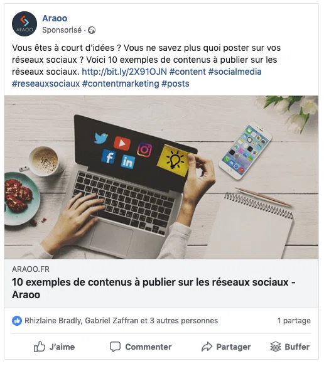
Task: Open the bit.ly/2X91OJN link
Action: [x=124, y=72]
